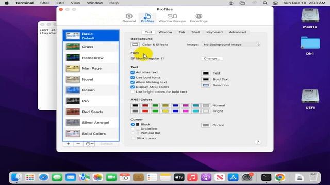This screenshot has width=330, height=185.
Task: Open Launchpad from the Dock
Action: 30,177
